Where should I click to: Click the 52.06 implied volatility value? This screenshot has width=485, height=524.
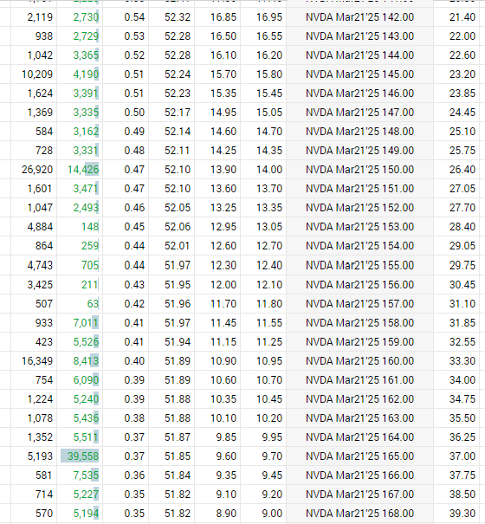(x=178, y=227)
